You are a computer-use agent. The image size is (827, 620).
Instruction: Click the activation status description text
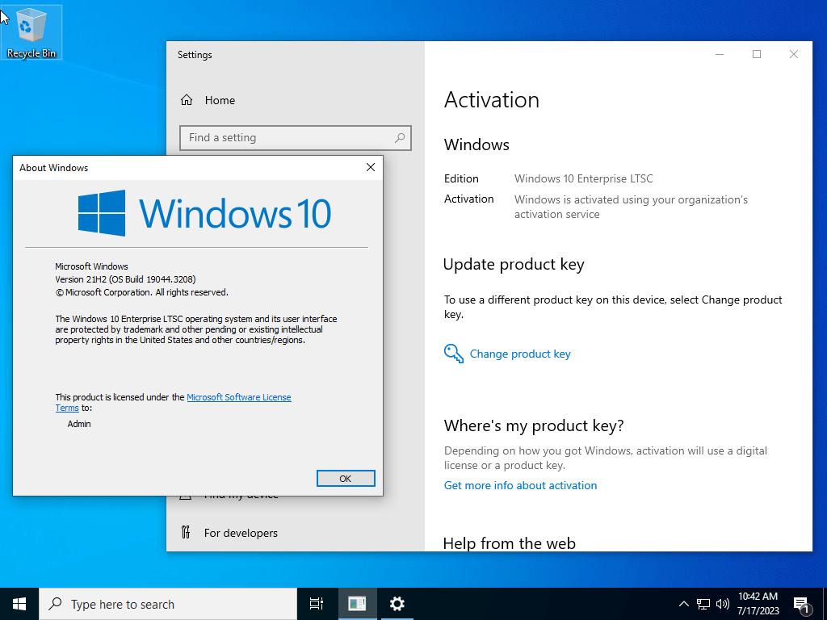click(x=631, y=207)
